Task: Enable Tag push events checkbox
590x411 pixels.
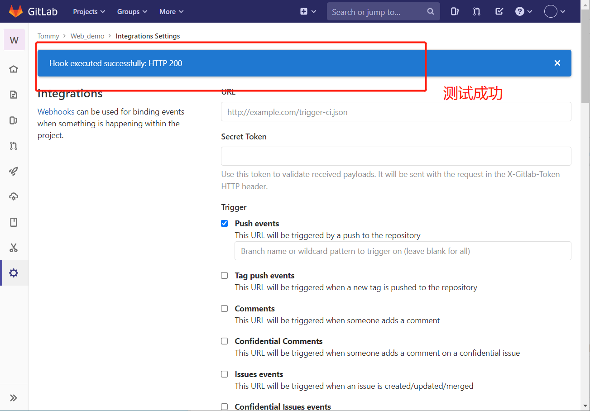Action: pos(225,276)
